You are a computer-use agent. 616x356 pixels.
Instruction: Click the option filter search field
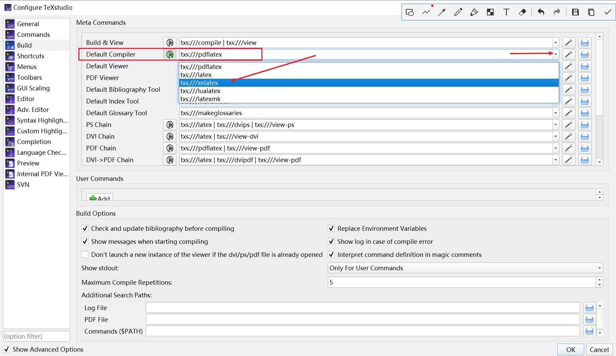click(x=37, y=336)
